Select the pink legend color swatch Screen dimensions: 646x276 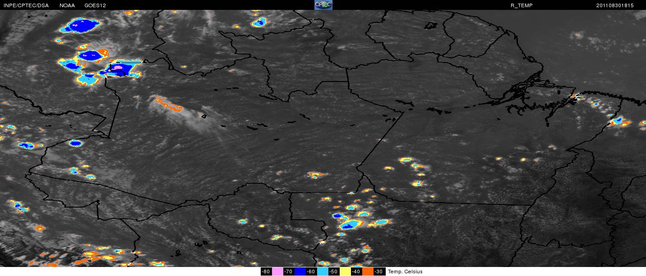[x=277, y=271]
